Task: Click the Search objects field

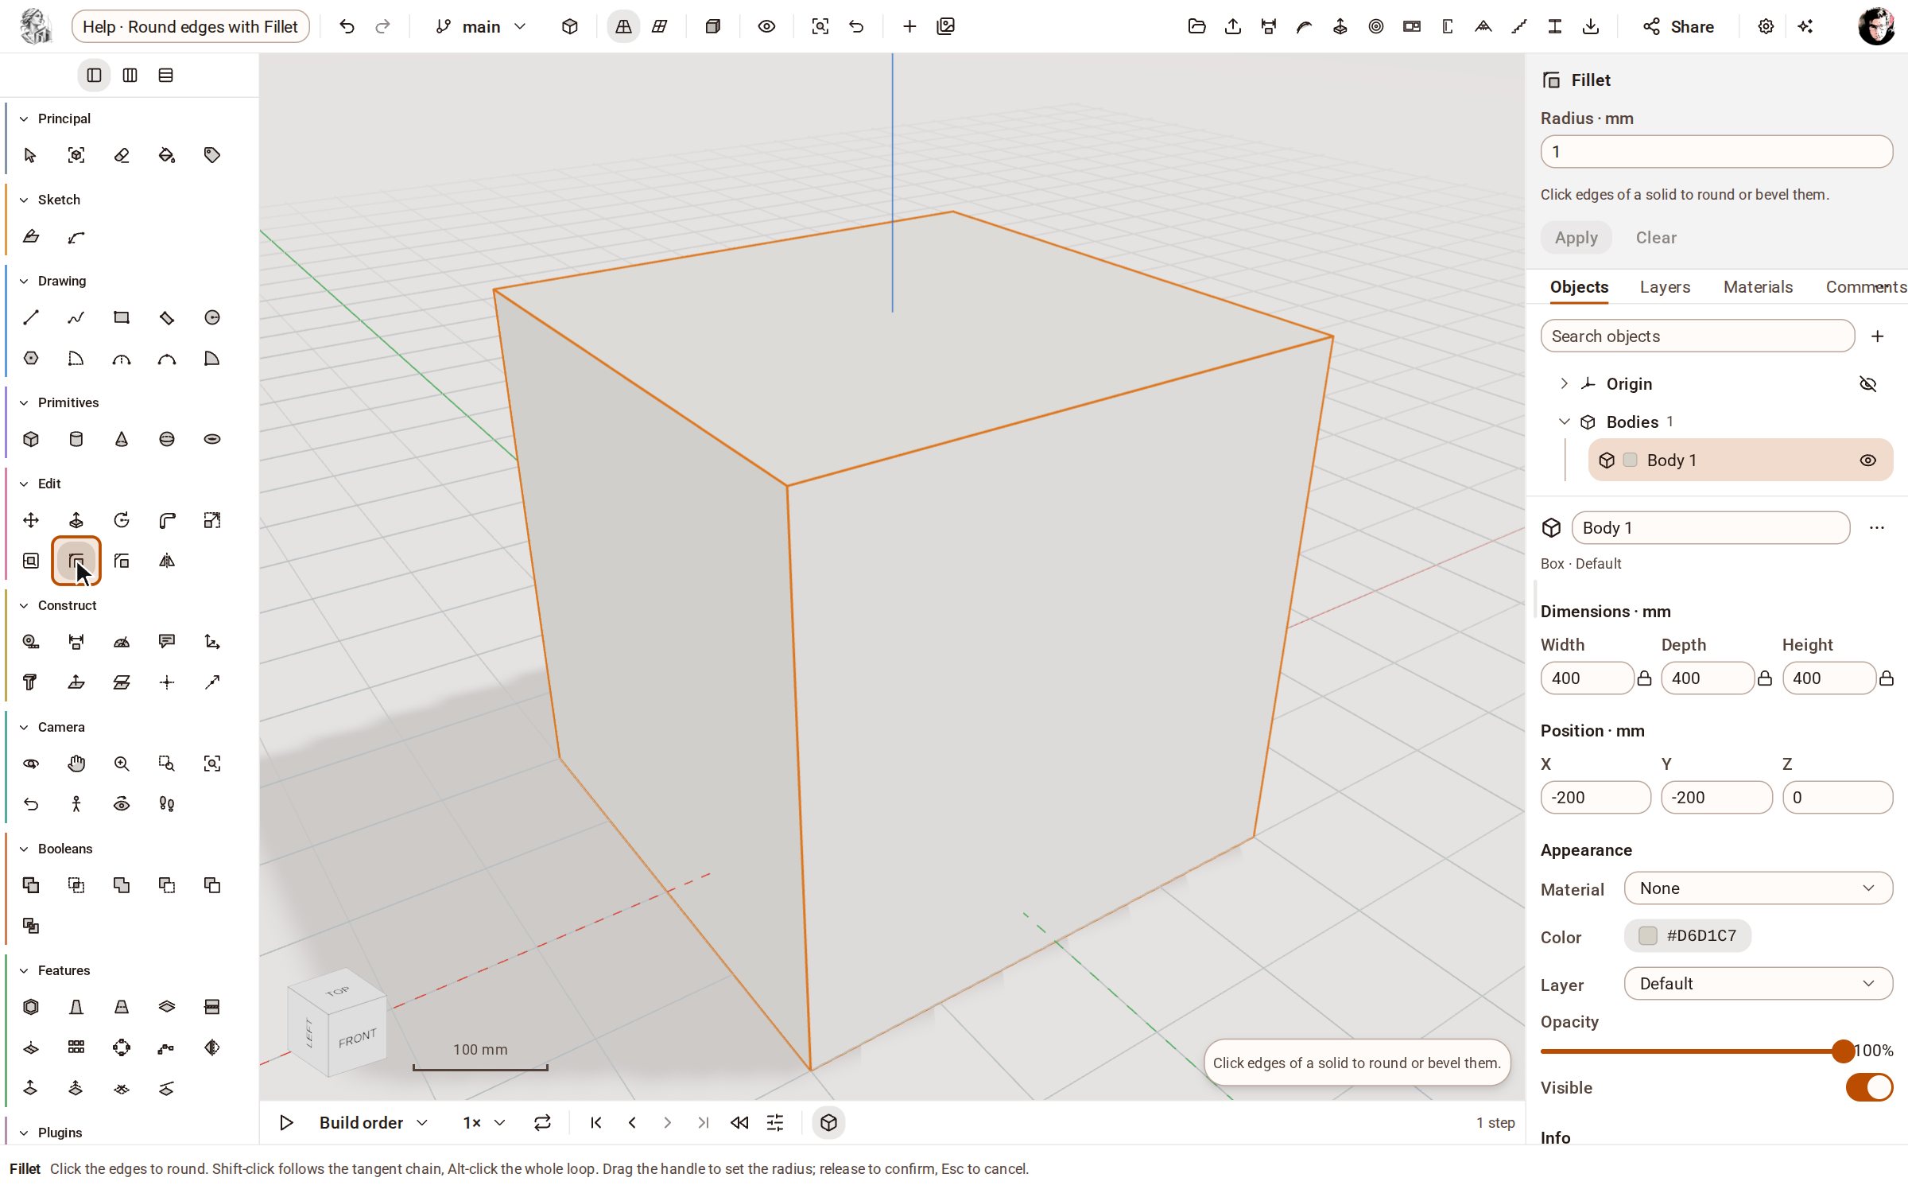Action: pyautogui.click(x=1697, y=336)
